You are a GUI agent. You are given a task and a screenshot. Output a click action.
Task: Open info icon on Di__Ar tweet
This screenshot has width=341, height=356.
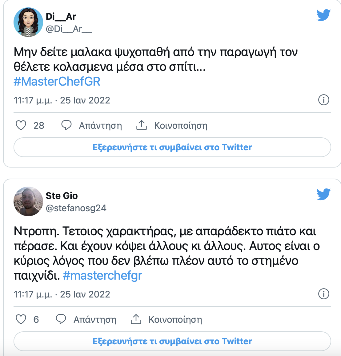click(x=323, y=100)
